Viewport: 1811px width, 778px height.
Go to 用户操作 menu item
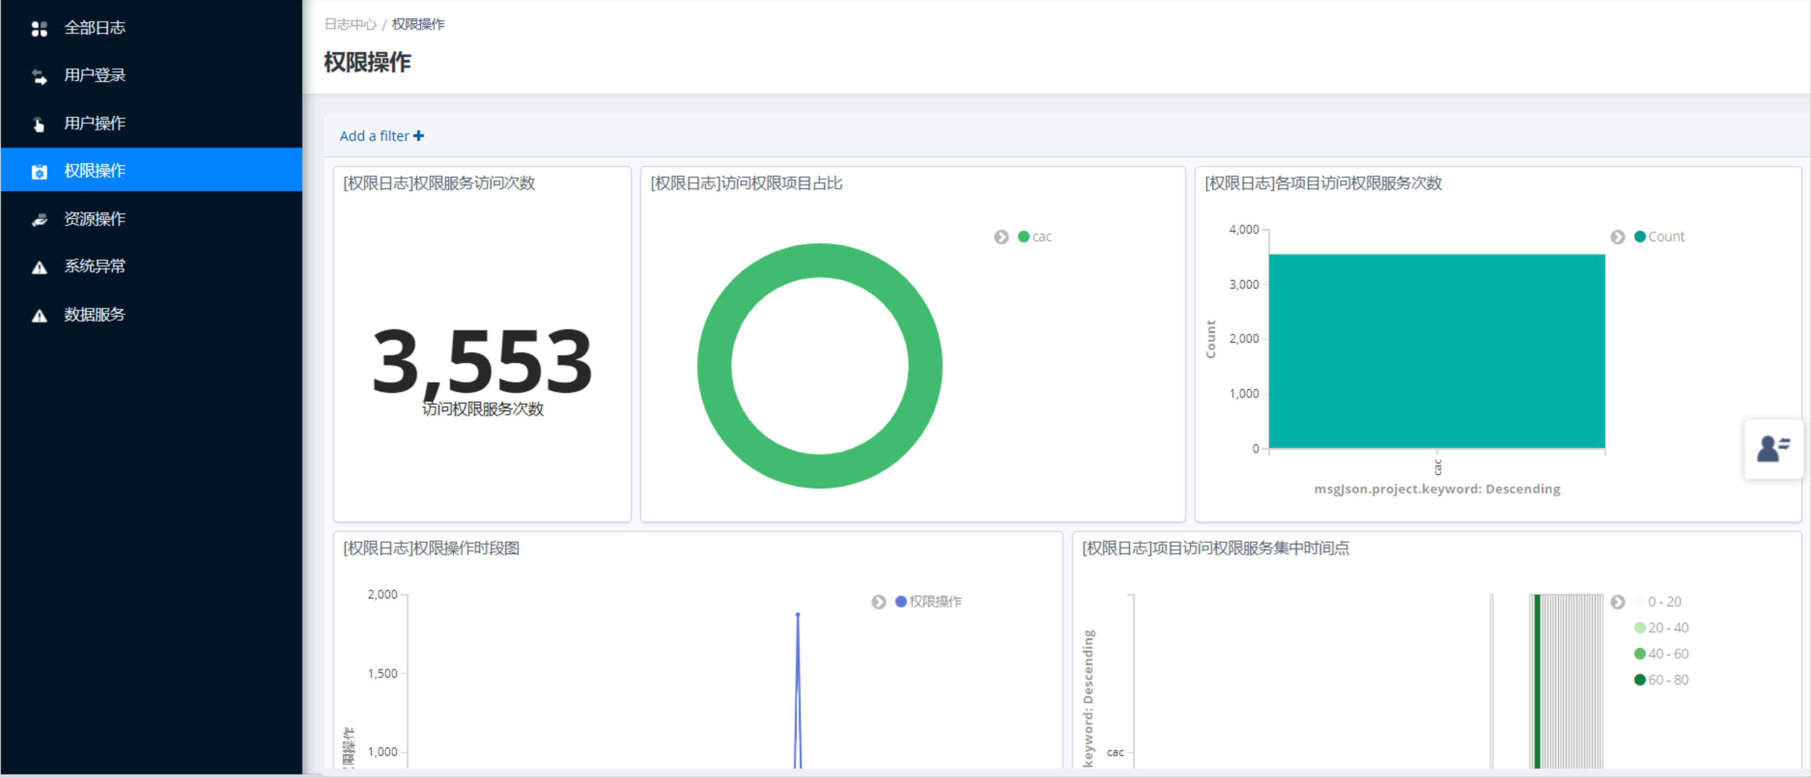[151, 123]
